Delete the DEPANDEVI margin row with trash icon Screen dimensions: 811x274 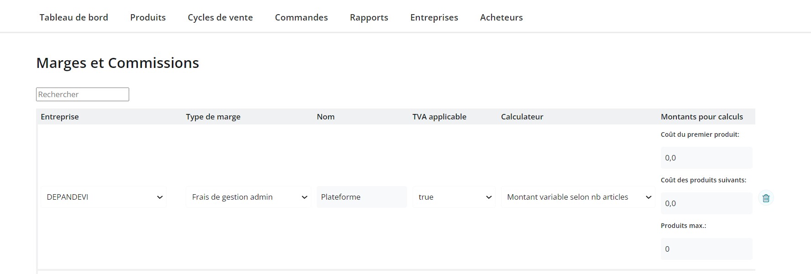coord(766,198)
